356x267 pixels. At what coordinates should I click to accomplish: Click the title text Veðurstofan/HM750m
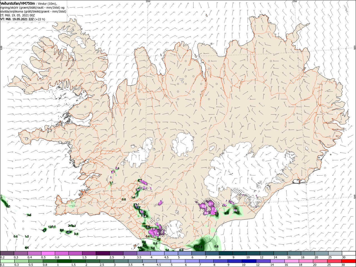click(x=17, y=3)
